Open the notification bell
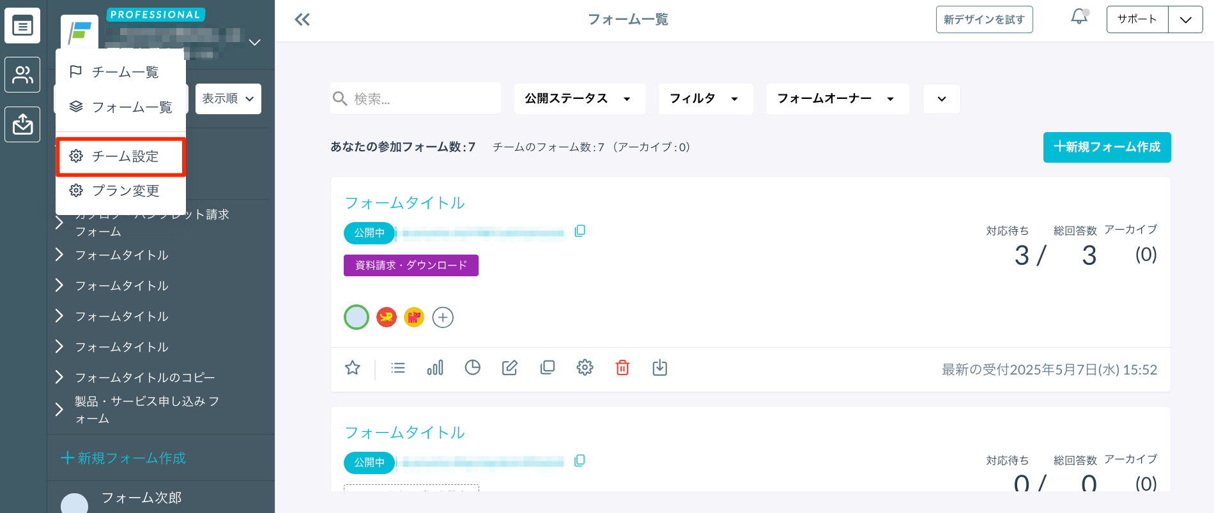Image resolution: width=1214 pixels, height=513 pixels. [1079, 17]
